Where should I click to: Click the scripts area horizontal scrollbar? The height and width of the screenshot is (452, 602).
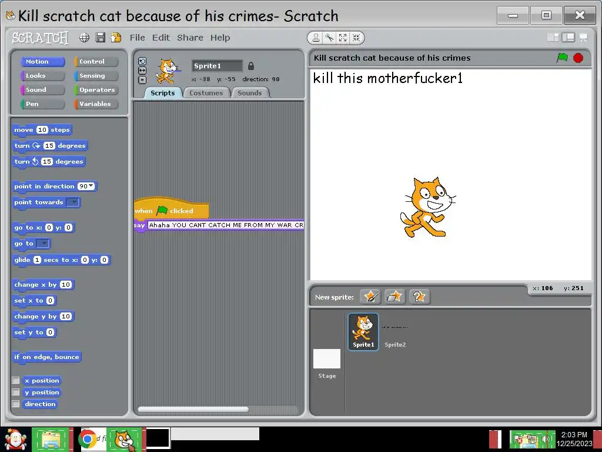193,410
